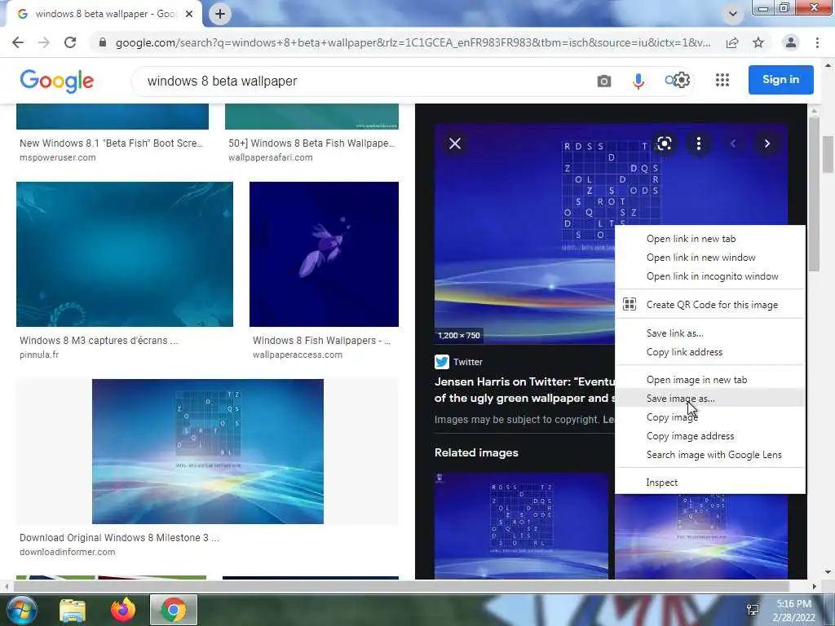Click the Google logo

tap(57, 81)
